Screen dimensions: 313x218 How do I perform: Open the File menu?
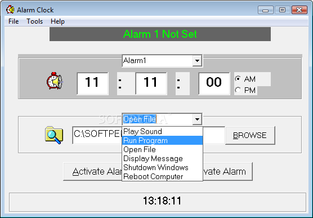click(14, 21)
